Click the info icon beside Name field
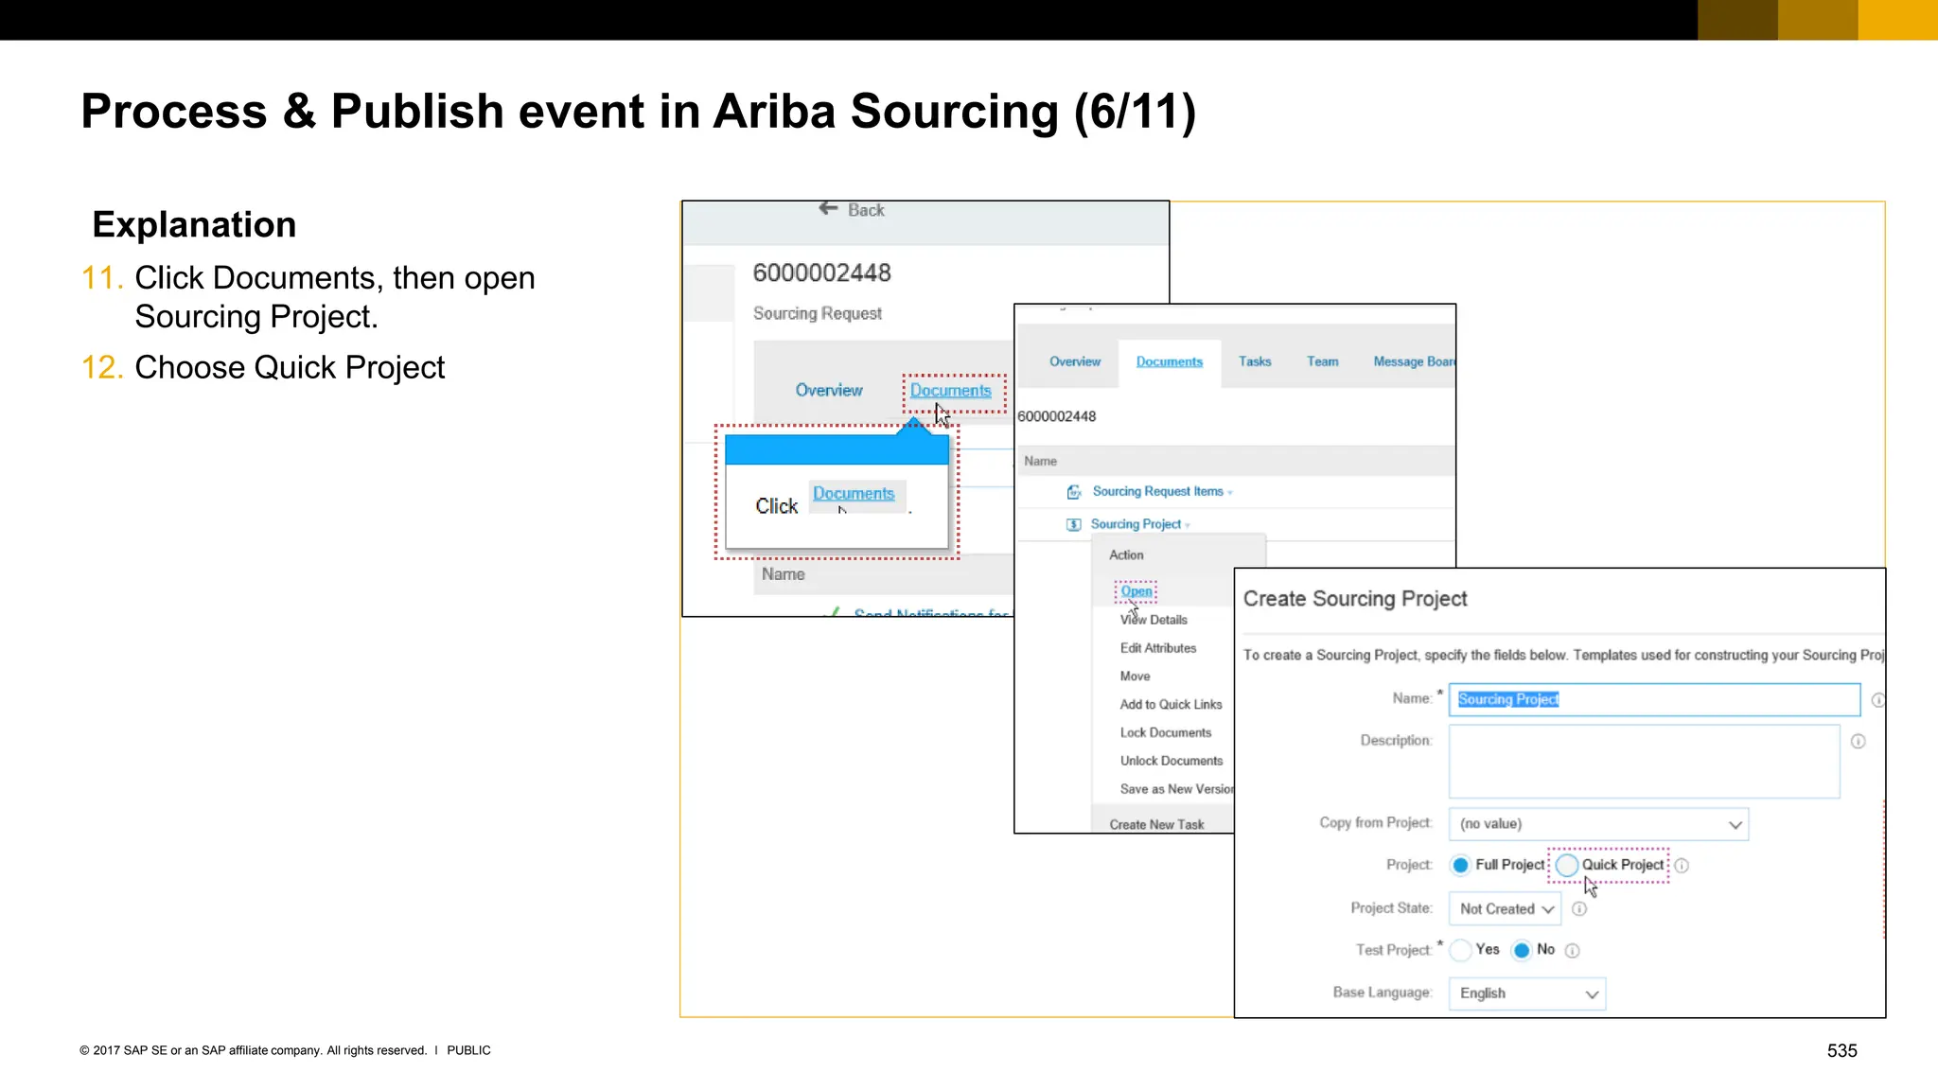Image resolution: width=1938 pixels, height=1090 pixels. point(1877,700)
